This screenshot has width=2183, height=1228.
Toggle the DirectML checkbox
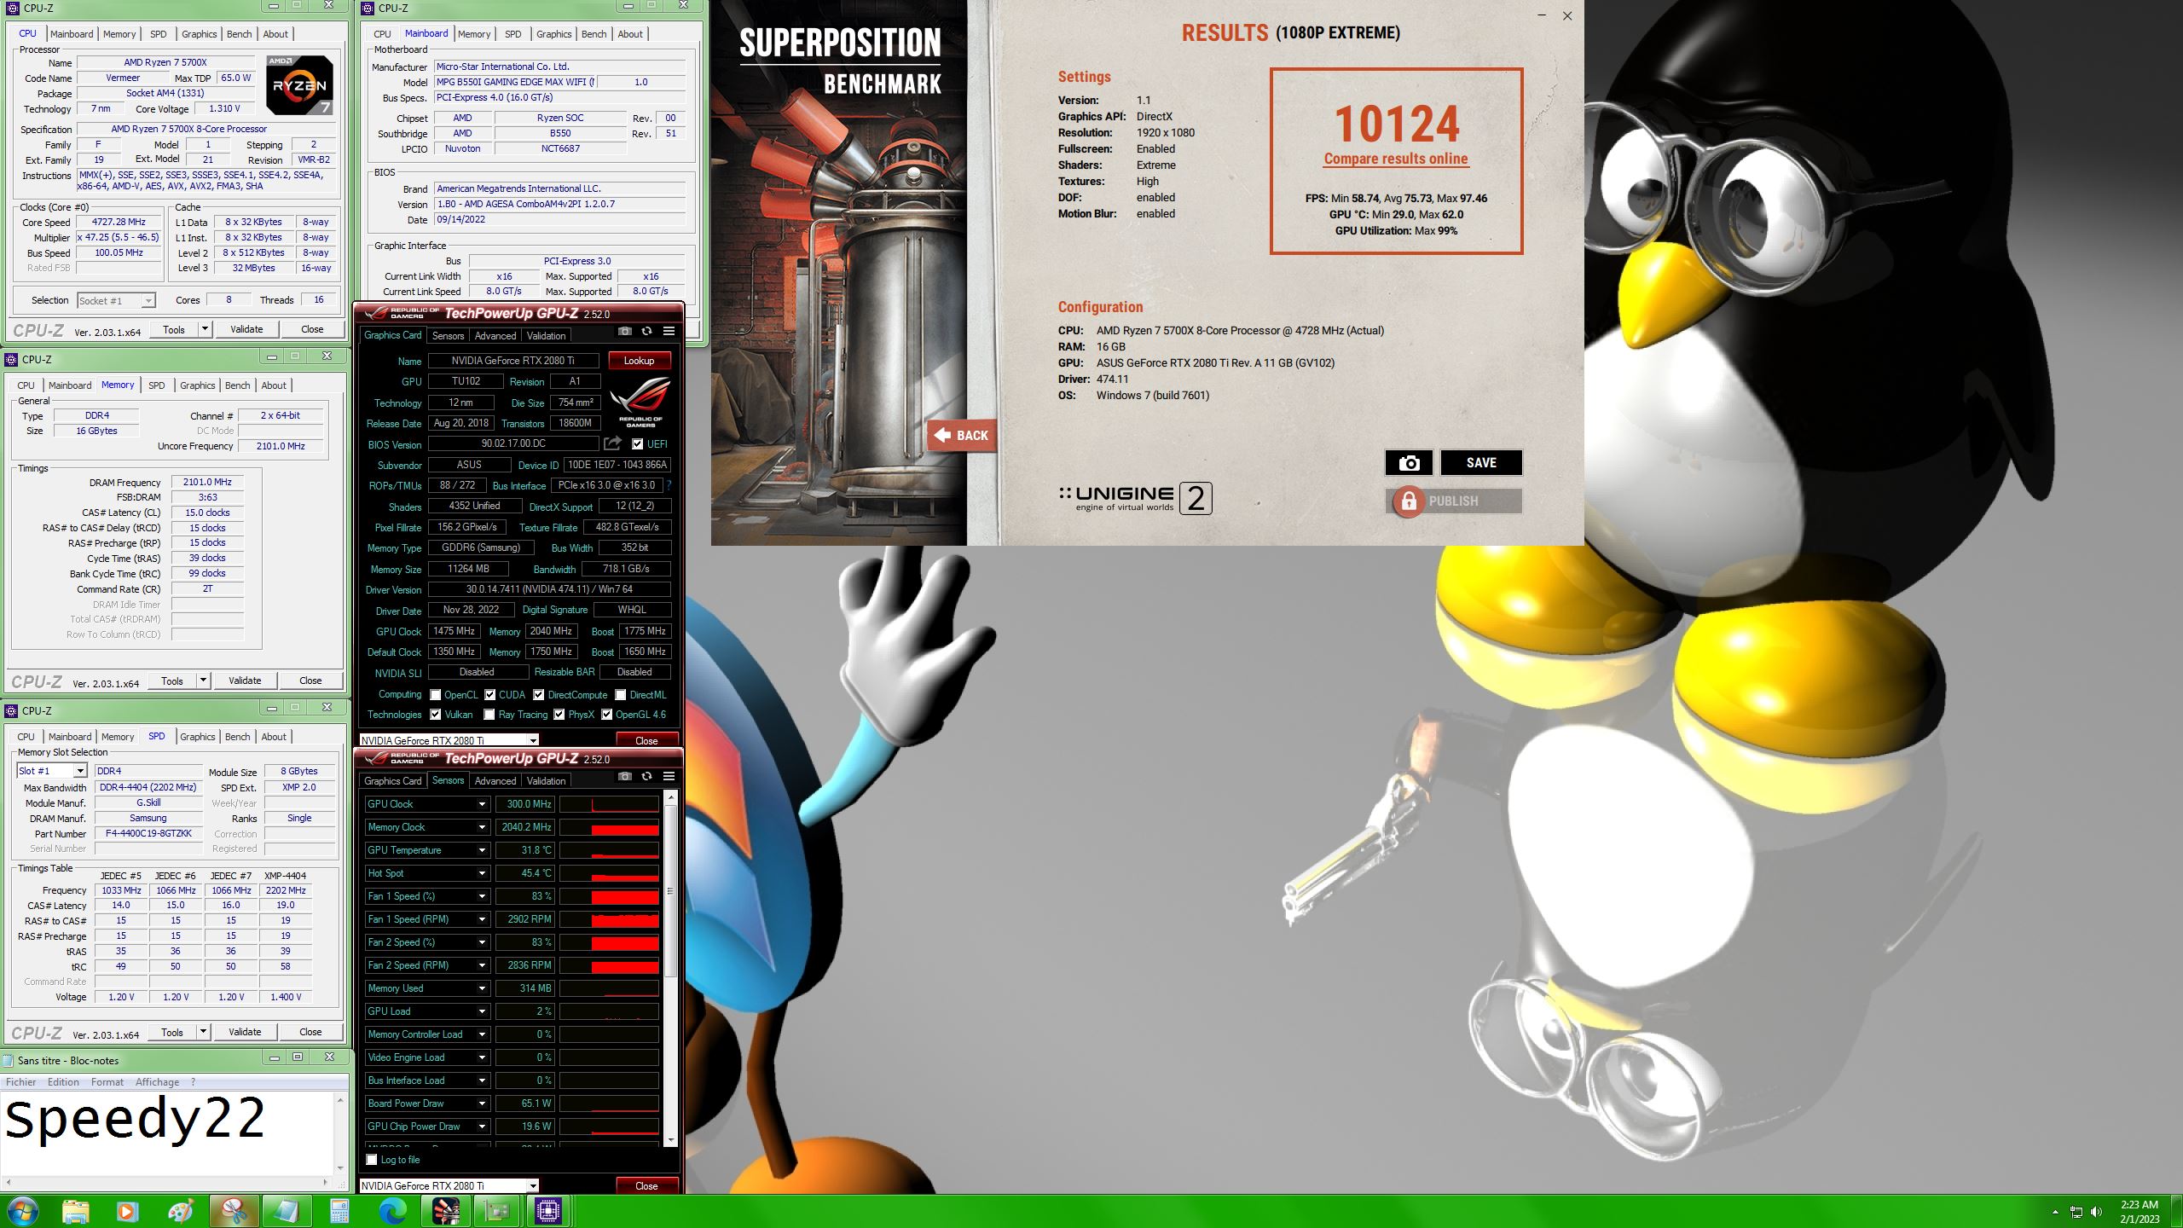tap(621, 695)
